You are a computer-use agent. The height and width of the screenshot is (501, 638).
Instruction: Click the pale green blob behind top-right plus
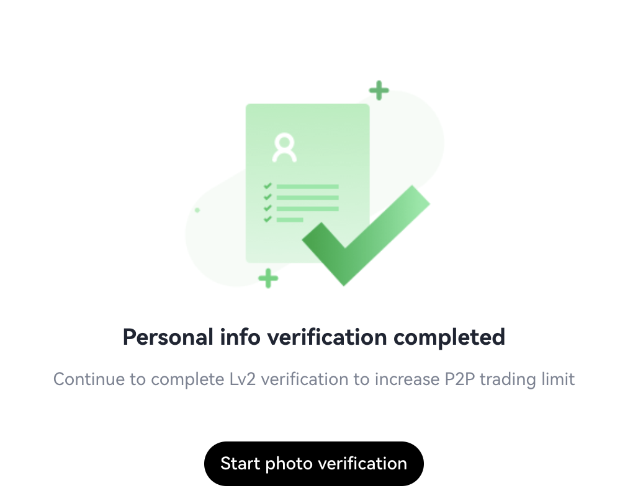(x=415, y=134)
